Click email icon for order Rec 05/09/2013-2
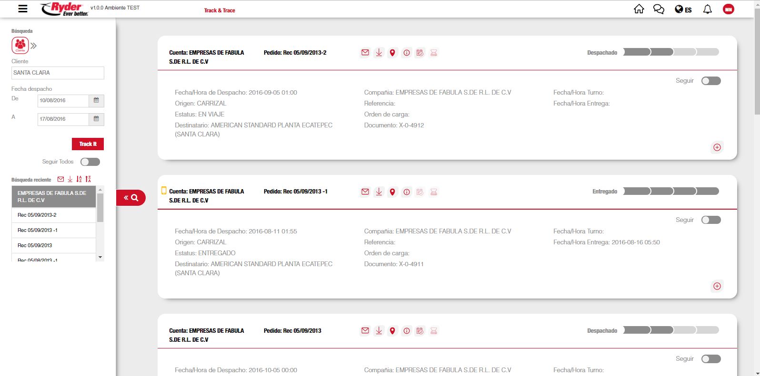Viewport: 760px width, 376px height. (x=365, y=53)
